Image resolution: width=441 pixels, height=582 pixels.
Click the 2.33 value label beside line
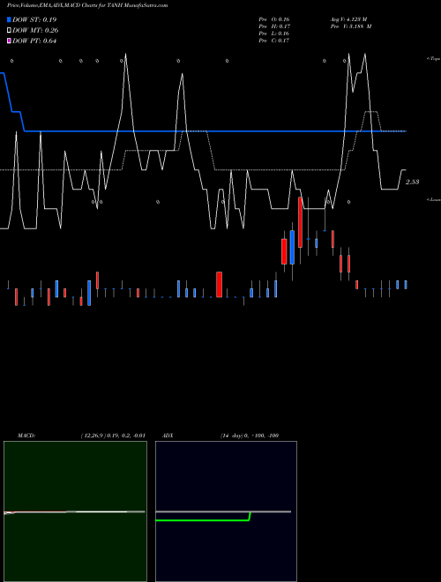pos(413,182)
